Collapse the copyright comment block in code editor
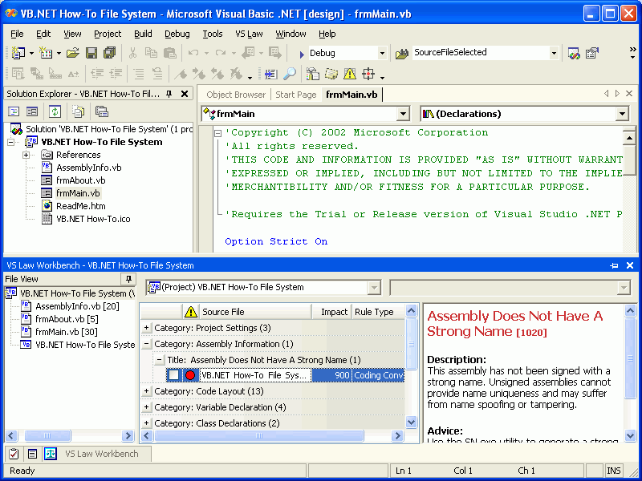 (x=217, y=133)
